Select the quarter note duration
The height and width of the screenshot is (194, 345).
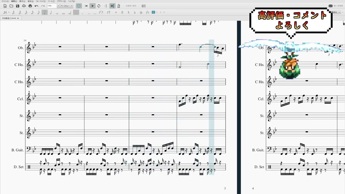(x=44, y=12)
